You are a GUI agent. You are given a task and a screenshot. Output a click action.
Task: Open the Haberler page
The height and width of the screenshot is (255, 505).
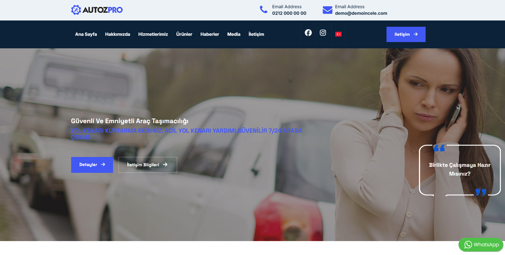tap(210, 34)
